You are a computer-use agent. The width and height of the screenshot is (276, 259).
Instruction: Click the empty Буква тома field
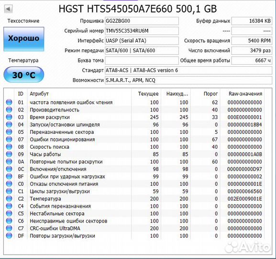pos(142,60)
